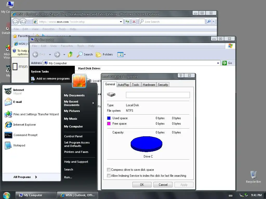Click the green Go arrow button
The height and width of the screenshot is (199, 266).
click(x=224, y=63)
